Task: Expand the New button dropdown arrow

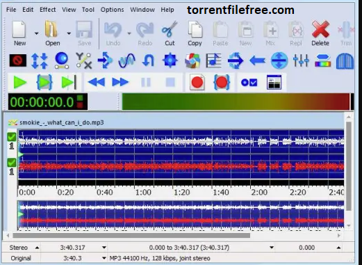Action: (36, 33)
